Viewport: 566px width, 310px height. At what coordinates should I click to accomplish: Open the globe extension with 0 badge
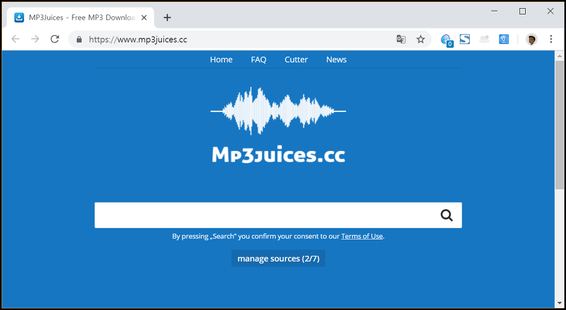447,40
